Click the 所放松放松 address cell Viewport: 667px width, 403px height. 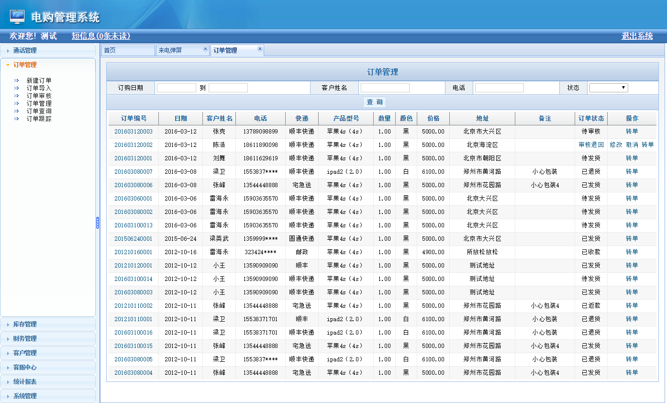(x=482, y=252)
